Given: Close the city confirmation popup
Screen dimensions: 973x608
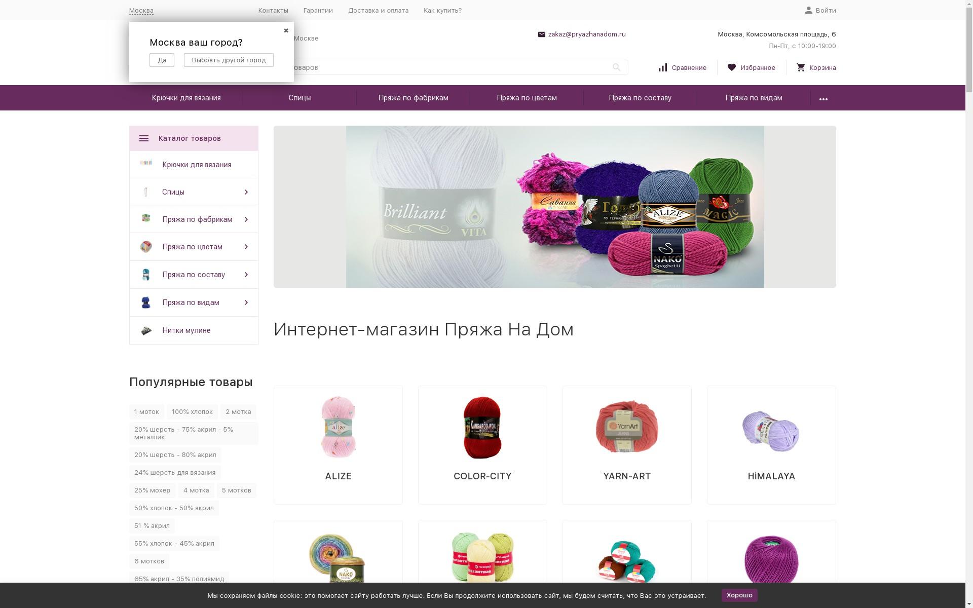Looking at the screenshot, I should pyautogui.click(x=286, y=30).
